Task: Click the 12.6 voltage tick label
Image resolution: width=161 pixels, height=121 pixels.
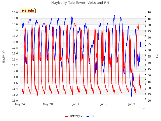Action: (x=15, y=54)
